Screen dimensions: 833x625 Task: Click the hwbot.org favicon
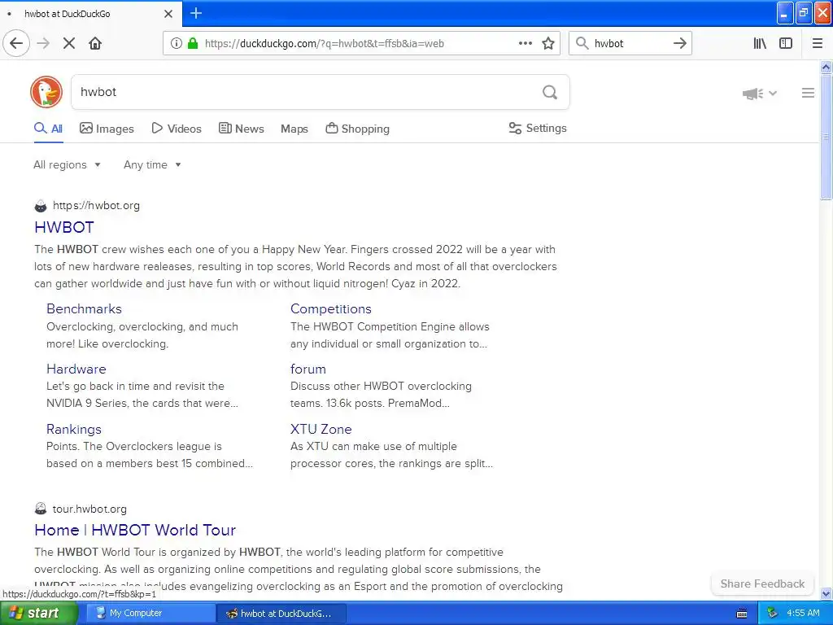click(x=41, y=206)
